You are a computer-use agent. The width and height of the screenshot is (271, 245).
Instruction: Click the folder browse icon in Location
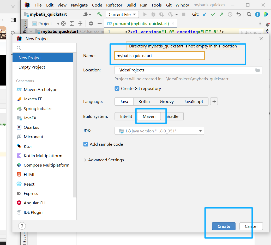click(257, 70)
